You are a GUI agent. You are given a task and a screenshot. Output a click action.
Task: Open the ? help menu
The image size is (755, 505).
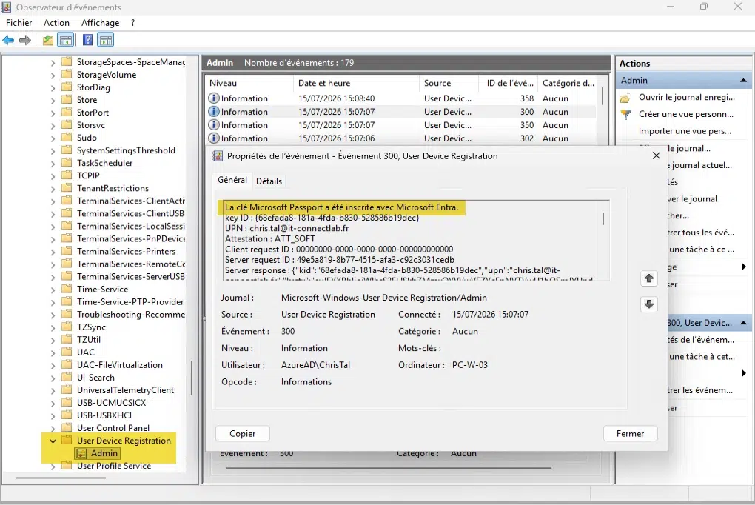point(133,23)
